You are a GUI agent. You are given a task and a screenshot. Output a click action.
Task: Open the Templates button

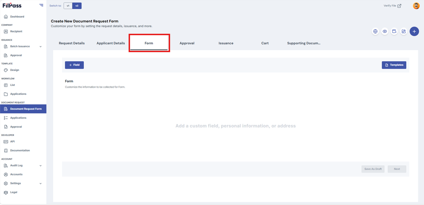394,65
